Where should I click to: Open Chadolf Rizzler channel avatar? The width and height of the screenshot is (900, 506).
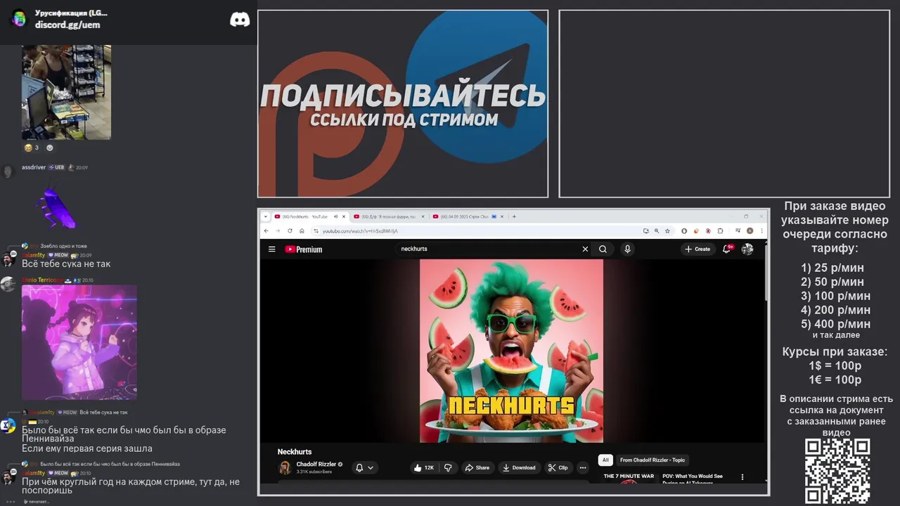click(285, 467)
